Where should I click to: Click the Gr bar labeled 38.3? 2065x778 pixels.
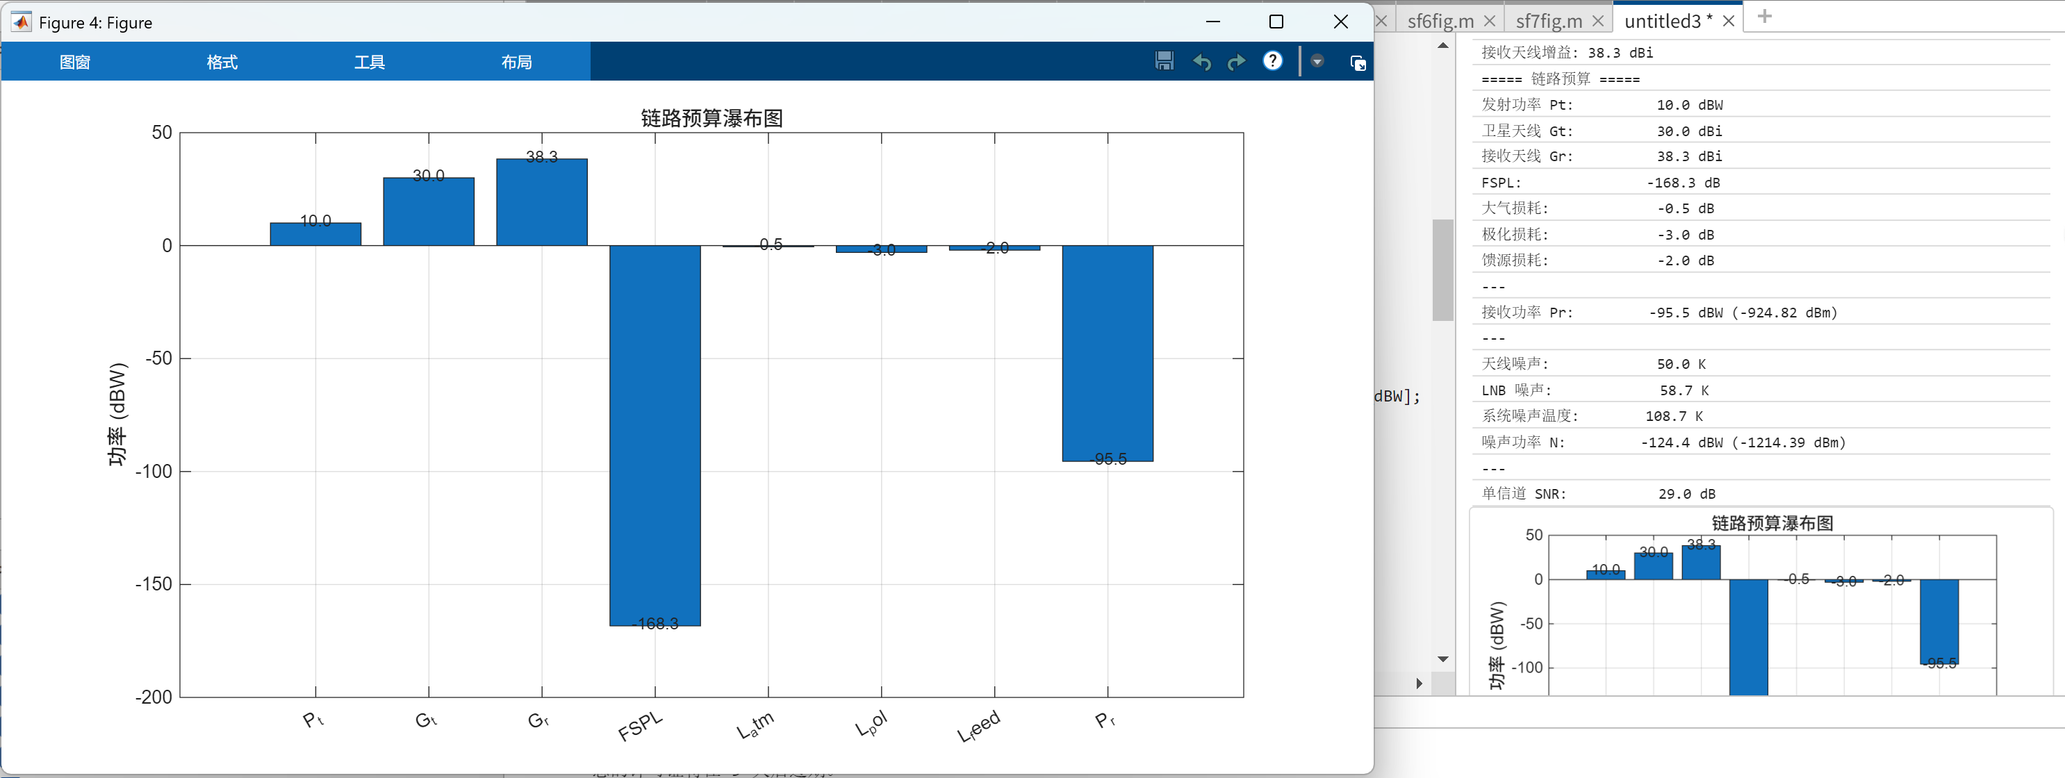point(542,202)
